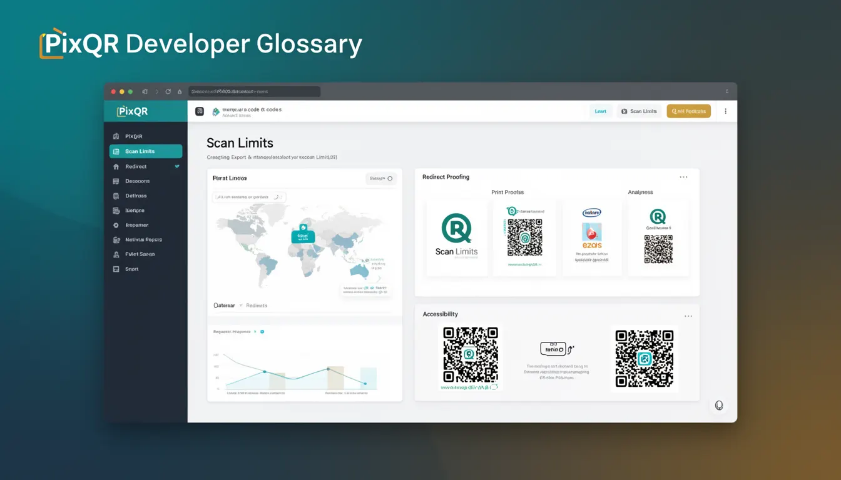Select Scan Limits in the left sidebar

pos(146,151)
